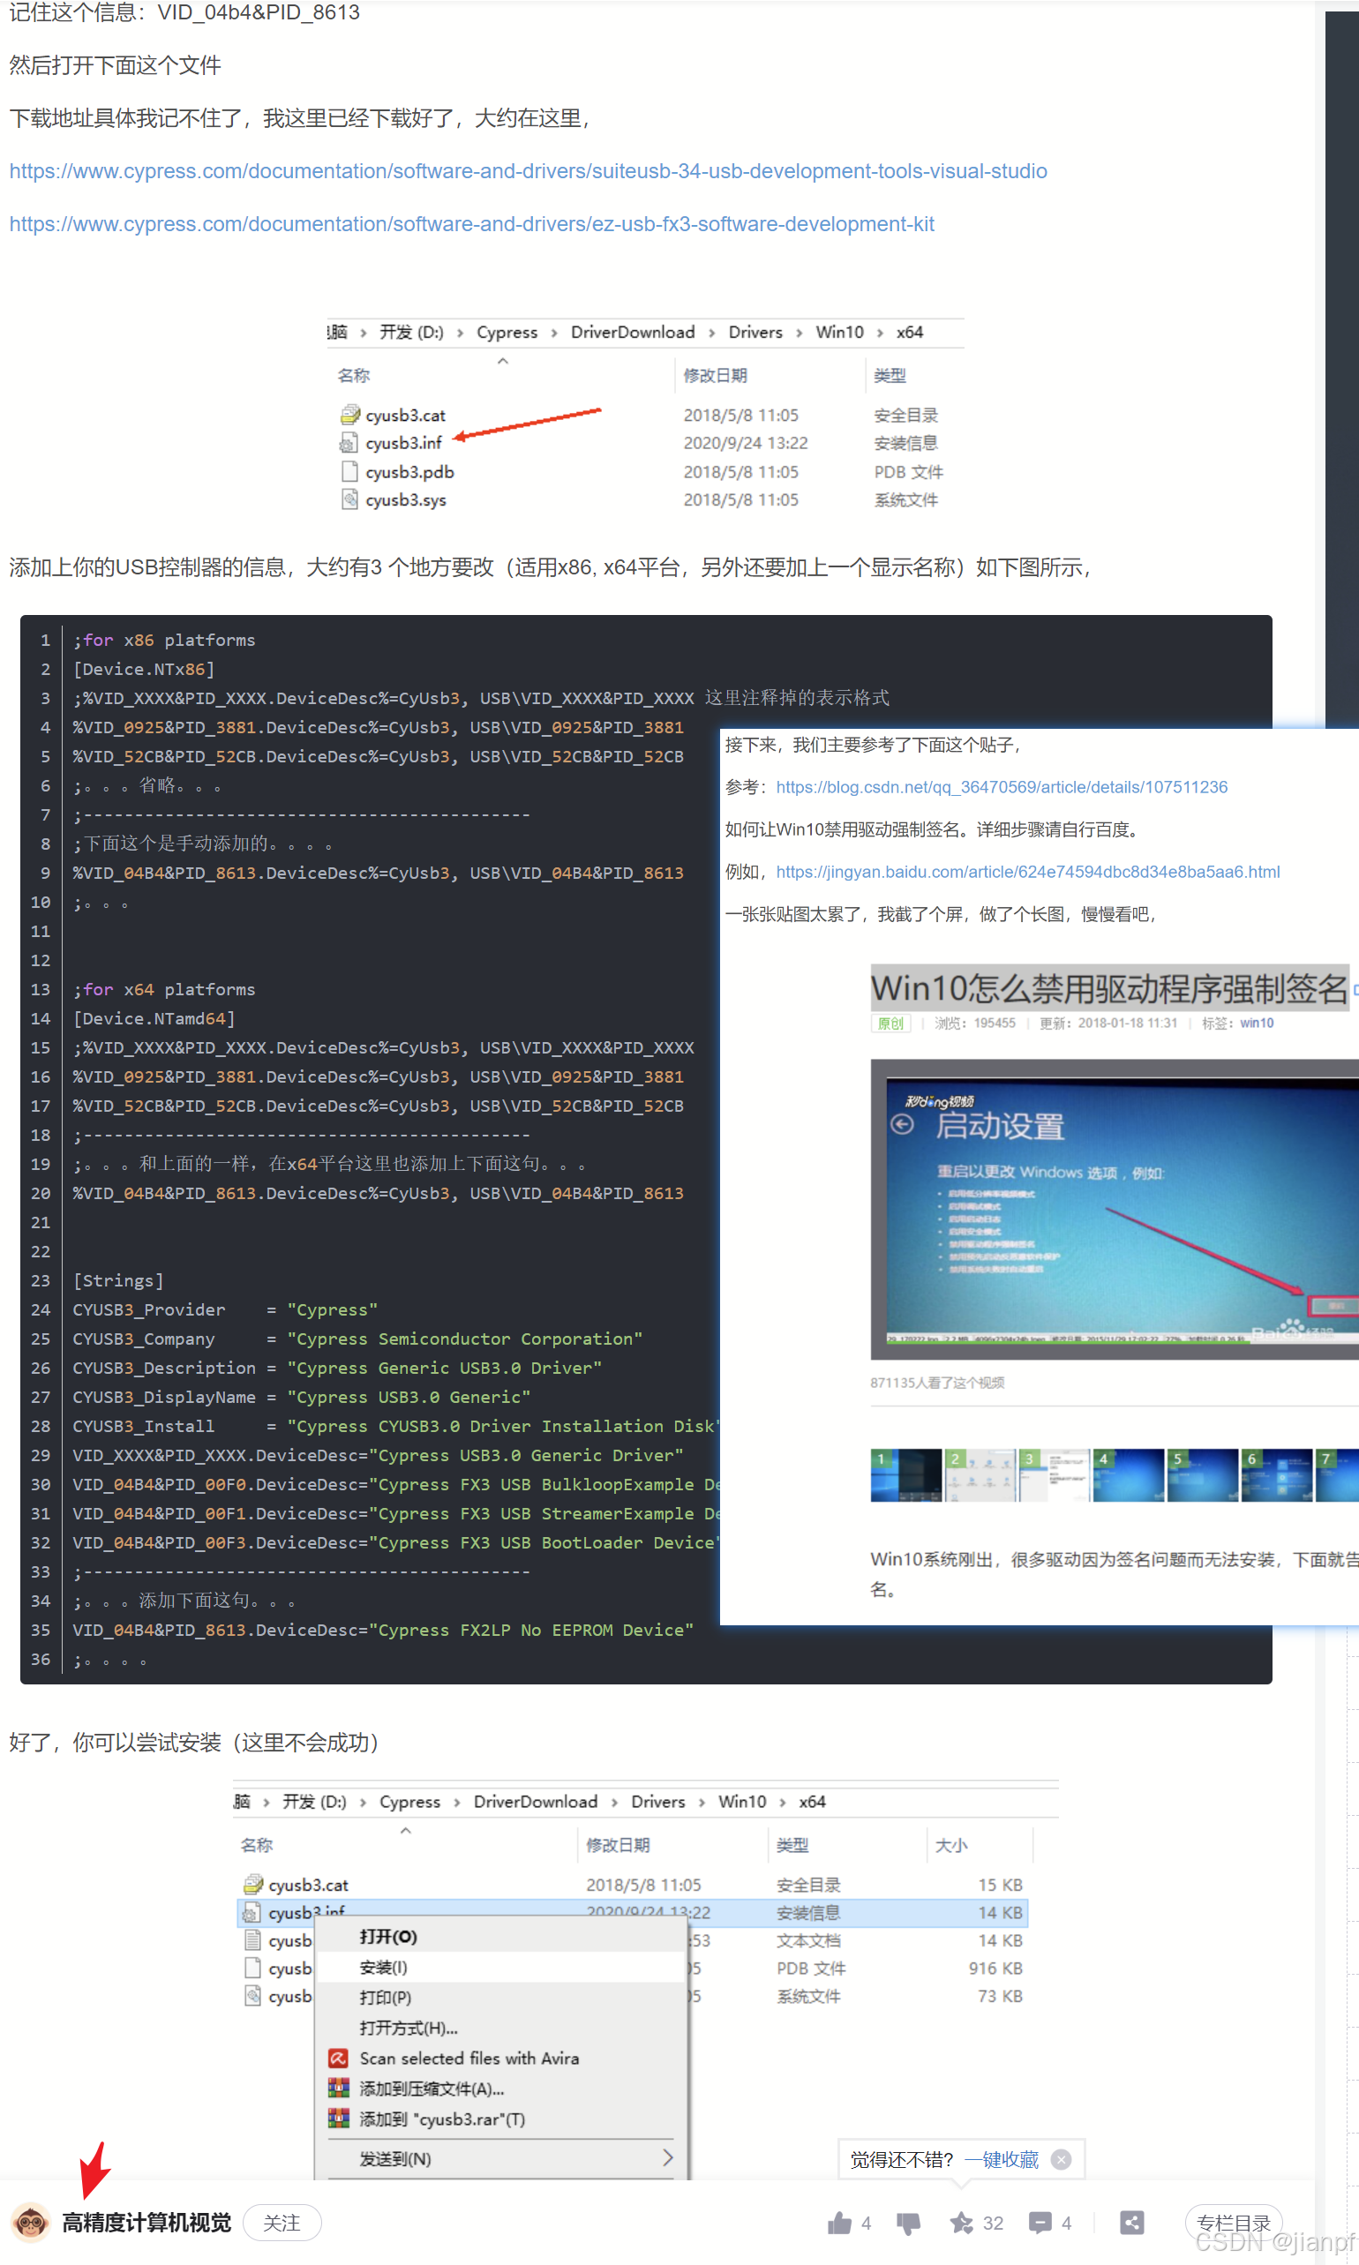
Task: Click the cyusb3.sys file entry
Action: pyautogui.click(x=406, y=500)
